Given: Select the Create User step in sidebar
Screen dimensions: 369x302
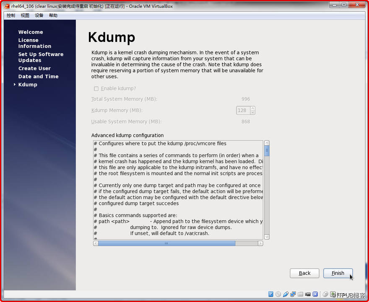Looking at the screenshot, I should pos(34,68).
